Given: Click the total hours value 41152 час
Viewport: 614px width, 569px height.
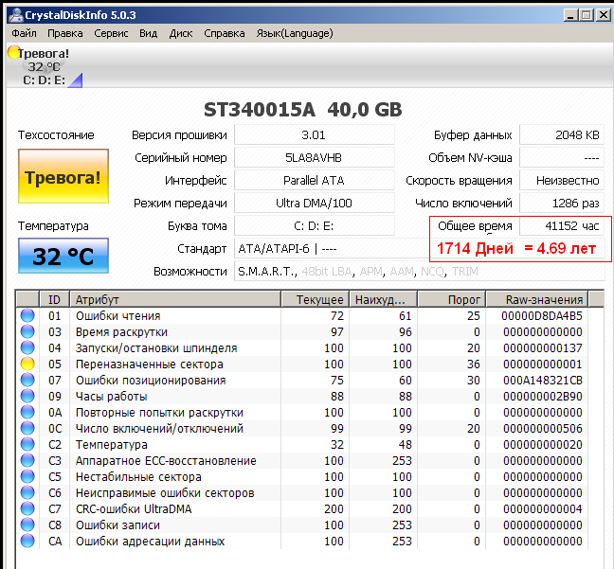Looking at the screenshot, I should click(562, 225).
